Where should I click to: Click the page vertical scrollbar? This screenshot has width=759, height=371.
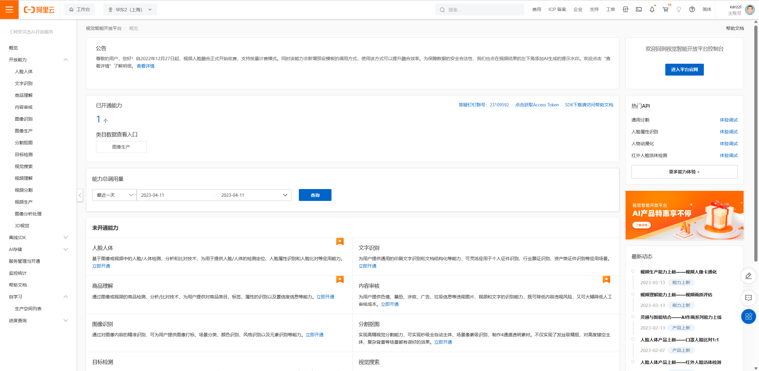click(x=756, y=144)
